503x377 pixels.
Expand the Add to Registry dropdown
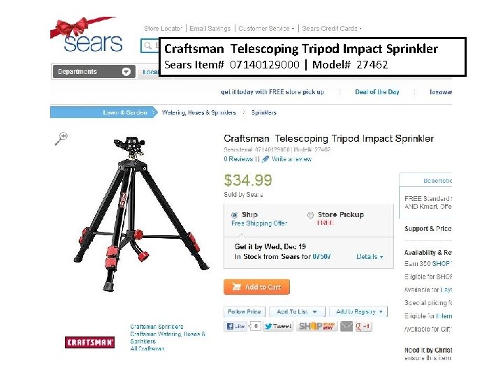(x=358, y=311)
